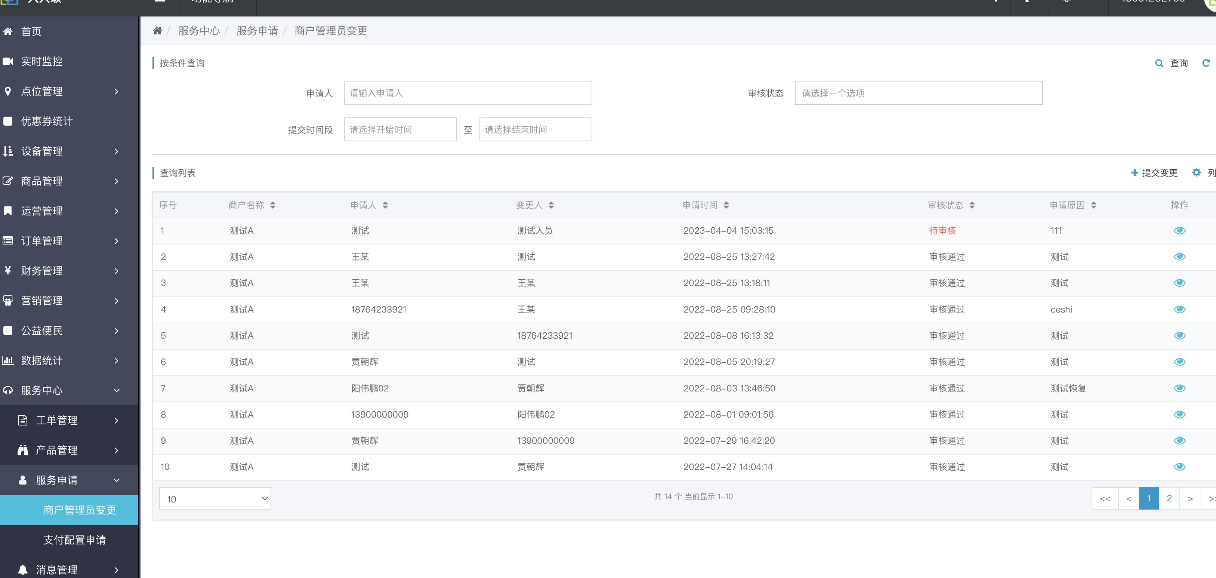Collapse the 服务中心 menu chevron
Image resolution: width=1216 pixels, height=578 pixels.
coord(116,391)
